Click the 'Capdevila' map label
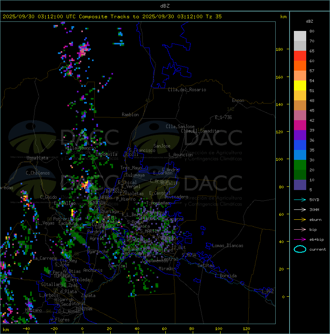This screenshot has height=334, width=330. click(107, 154)
